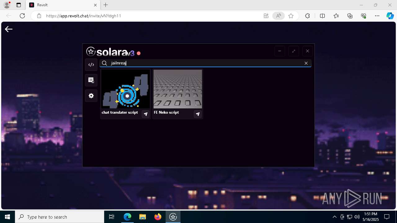
Task: Open the taskbar clock and date
Action: 371,217
